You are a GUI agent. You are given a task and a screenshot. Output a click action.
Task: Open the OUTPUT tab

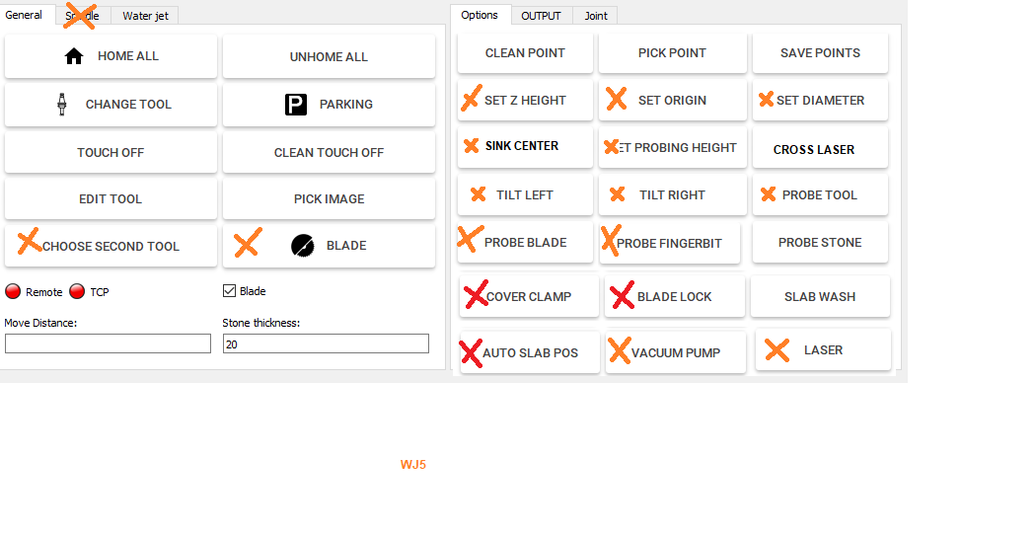pyautogui.click(x=541, y=16)
